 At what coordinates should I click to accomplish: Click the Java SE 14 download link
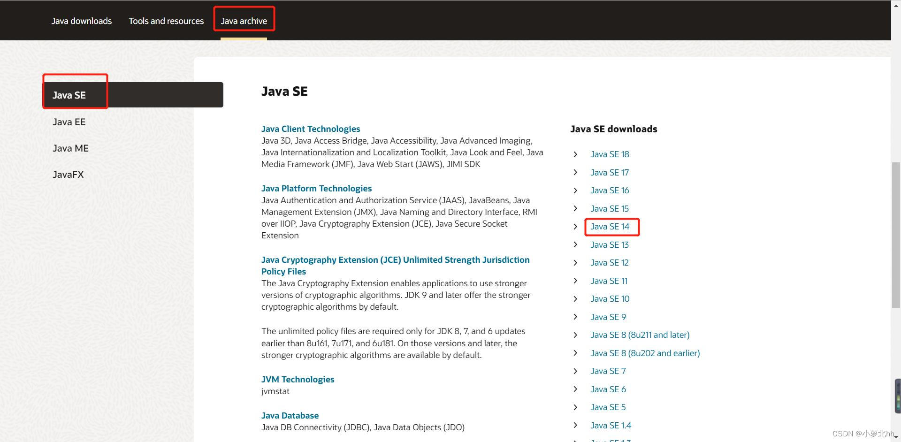click(610, 227)
